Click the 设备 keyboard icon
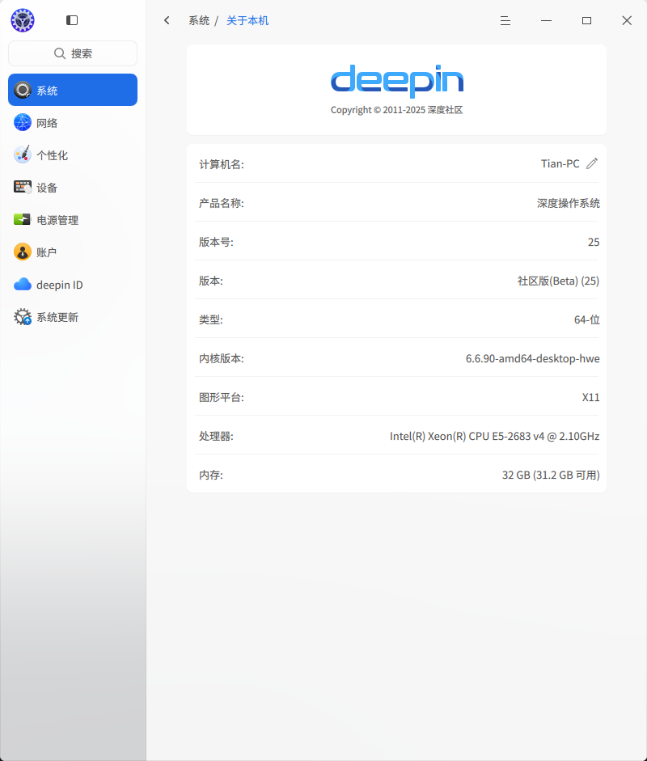 (23, 188)
